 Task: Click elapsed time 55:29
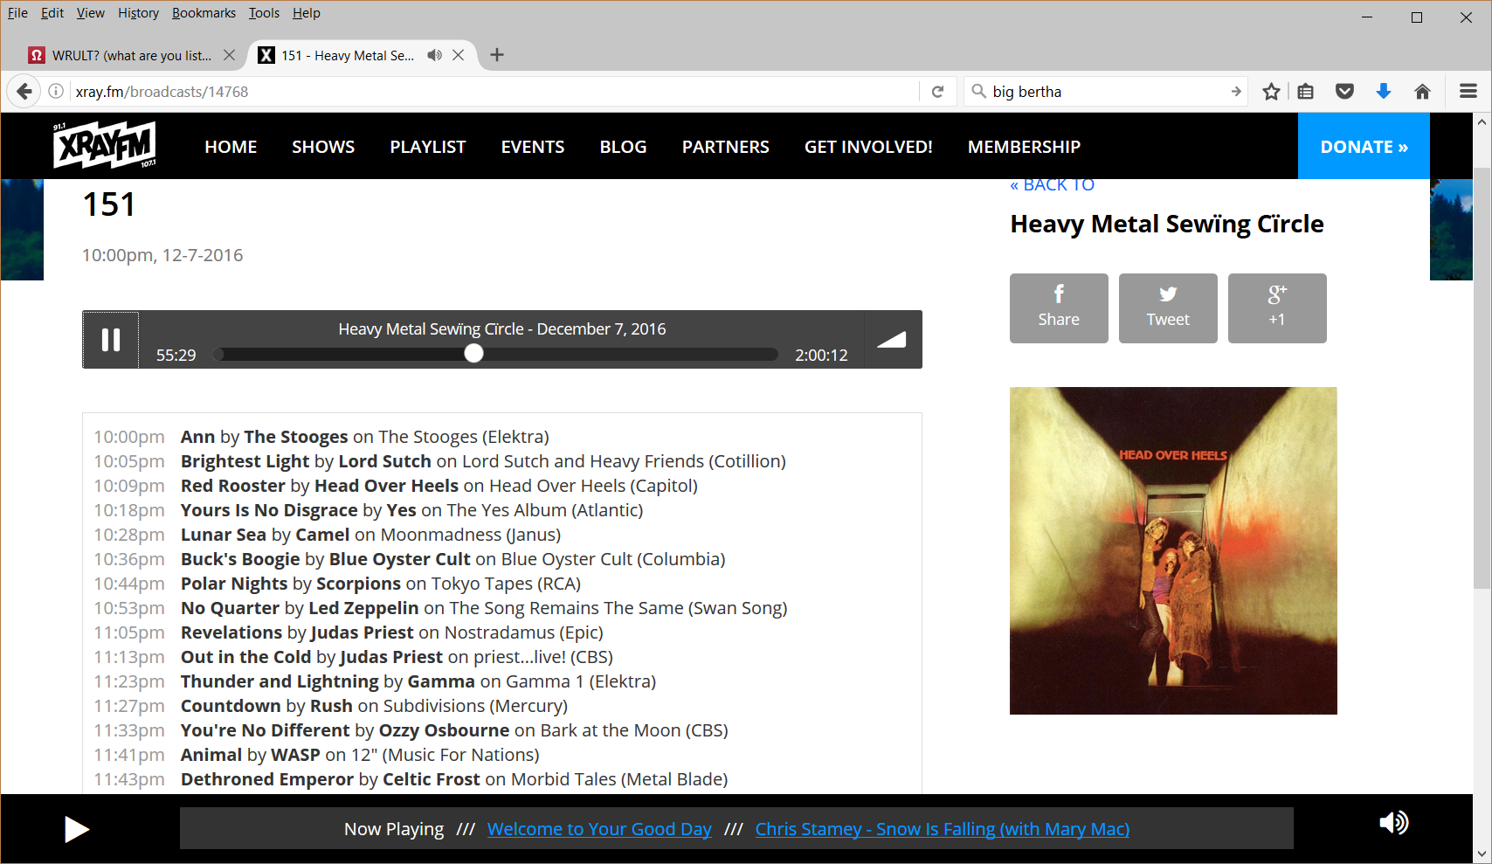(x=176, y=356)
